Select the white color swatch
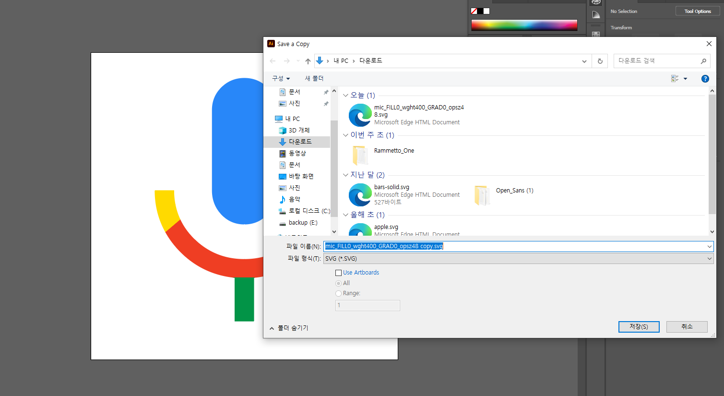This screenshot has width=724, height=396. coord(487,11)
